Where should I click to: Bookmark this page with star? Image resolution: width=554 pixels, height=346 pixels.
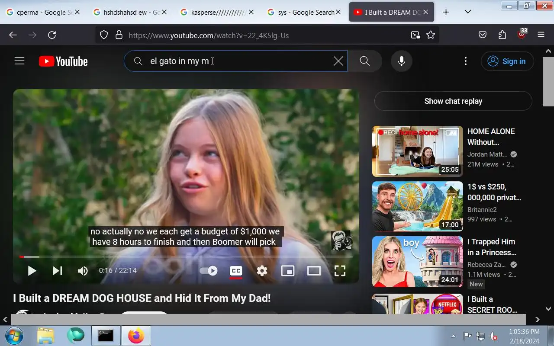click(431, 35)
